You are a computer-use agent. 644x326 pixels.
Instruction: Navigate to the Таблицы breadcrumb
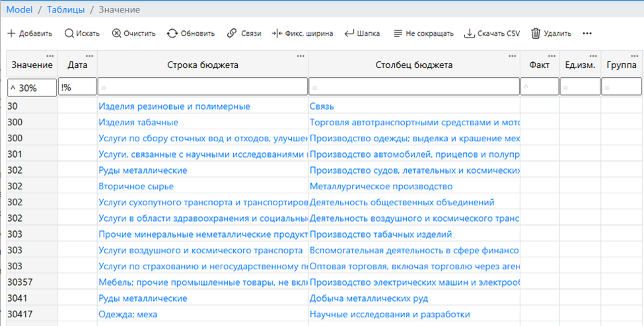click(66, 10)
